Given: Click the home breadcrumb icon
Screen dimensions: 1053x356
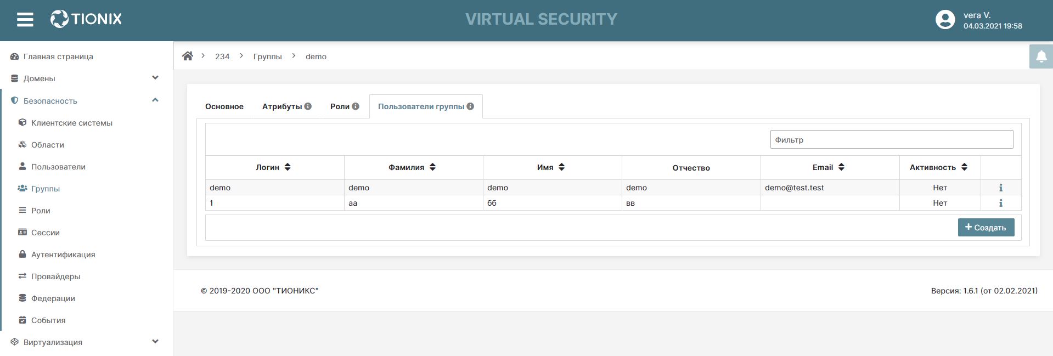Looking at the screenshot, I should (x=188, y=56).
